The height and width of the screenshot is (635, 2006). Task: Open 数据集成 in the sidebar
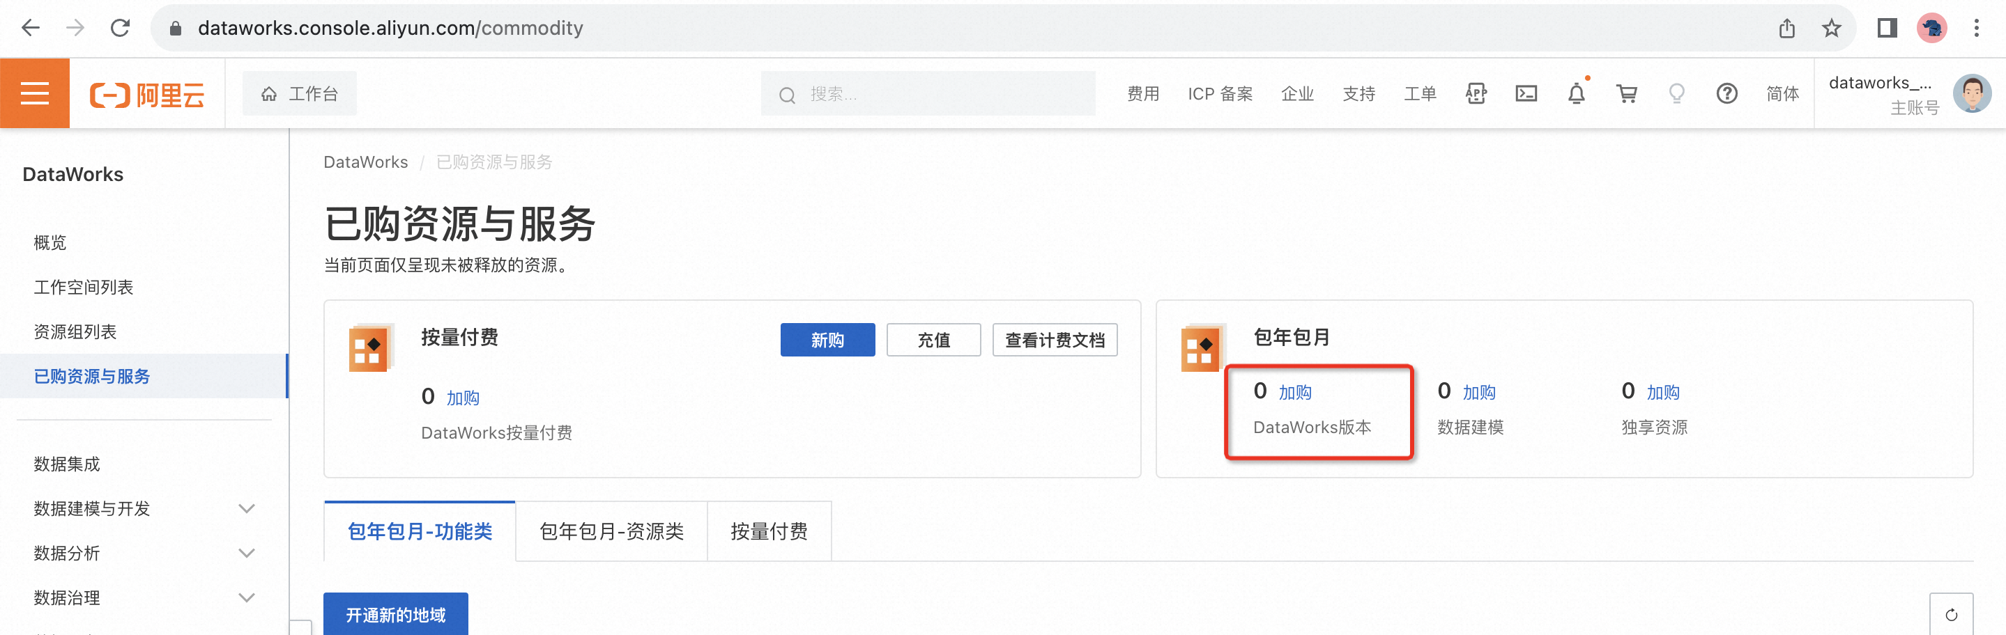67,464
